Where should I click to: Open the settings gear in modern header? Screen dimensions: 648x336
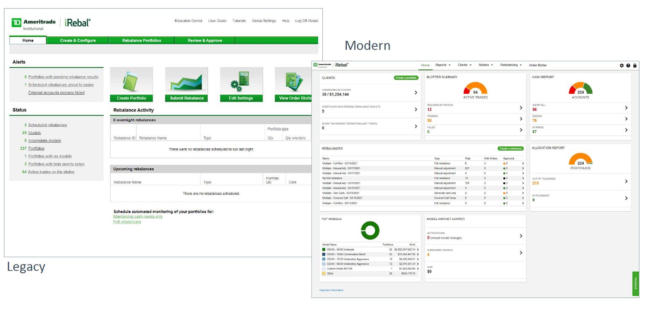[621, 66]
